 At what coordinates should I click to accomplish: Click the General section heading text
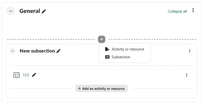click(x=30, y=11)
